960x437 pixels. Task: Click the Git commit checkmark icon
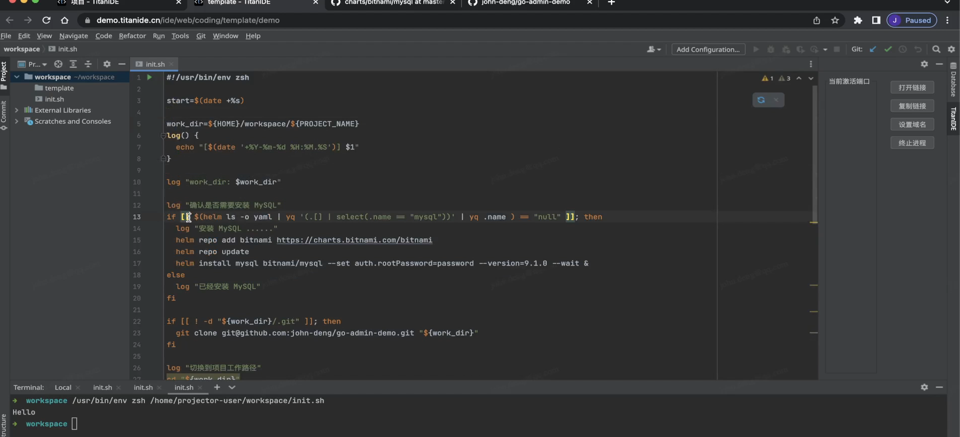click(x=888, y=49)
